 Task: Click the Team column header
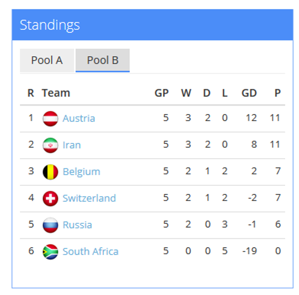tap(56, 93)
